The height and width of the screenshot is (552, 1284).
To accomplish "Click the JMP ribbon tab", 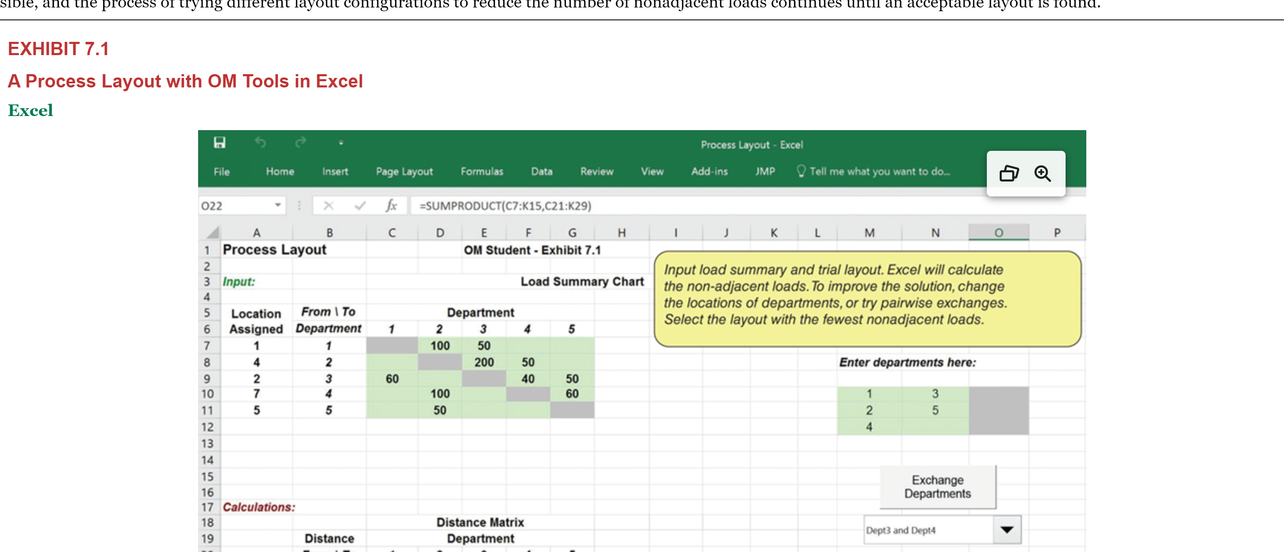I will pyautogui.click(x=765, y=172).
